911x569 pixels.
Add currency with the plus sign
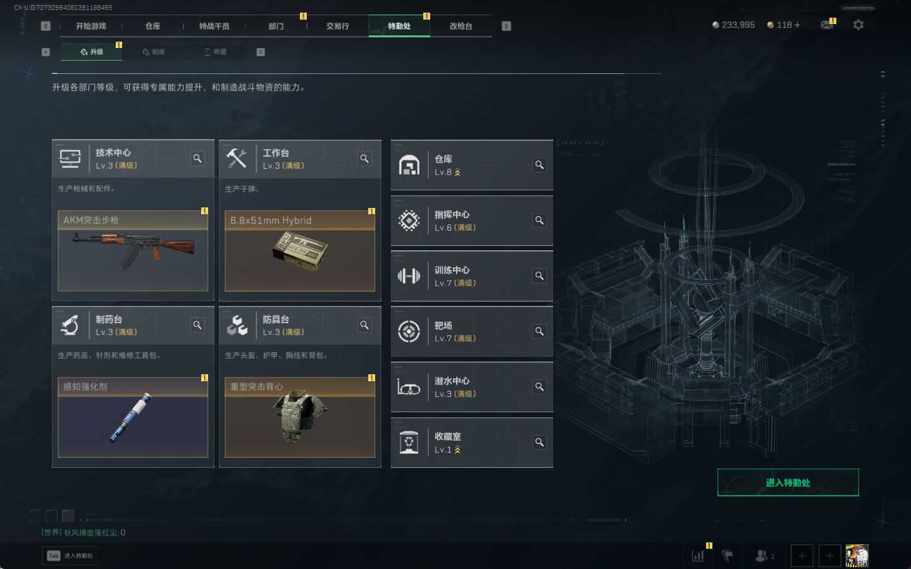[x=797, y=25]
